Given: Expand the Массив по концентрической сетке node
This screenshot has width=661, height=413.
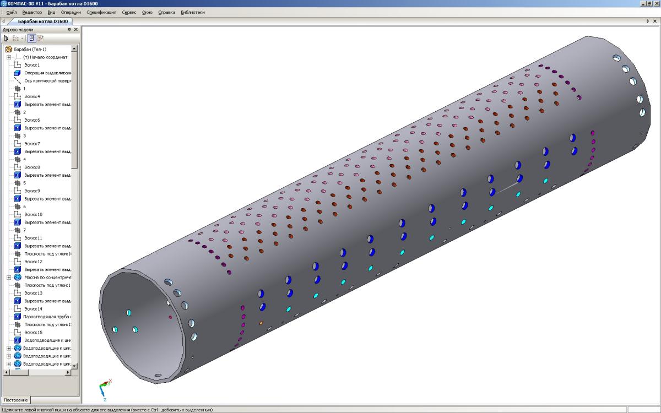Looking at the screenshot, I should pos(9,278).
